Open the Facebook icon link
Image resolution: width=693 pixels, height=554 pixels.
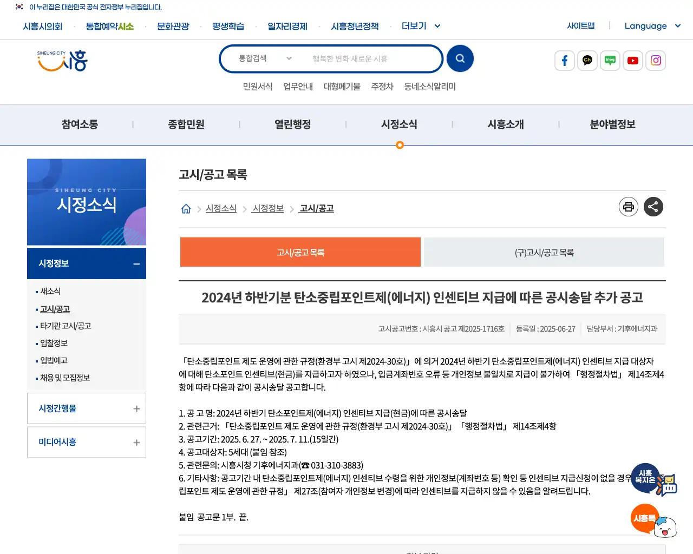point(565,61)
